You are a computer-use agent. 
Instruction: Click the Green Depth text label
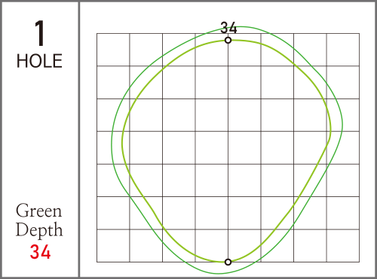pos(39,221)
